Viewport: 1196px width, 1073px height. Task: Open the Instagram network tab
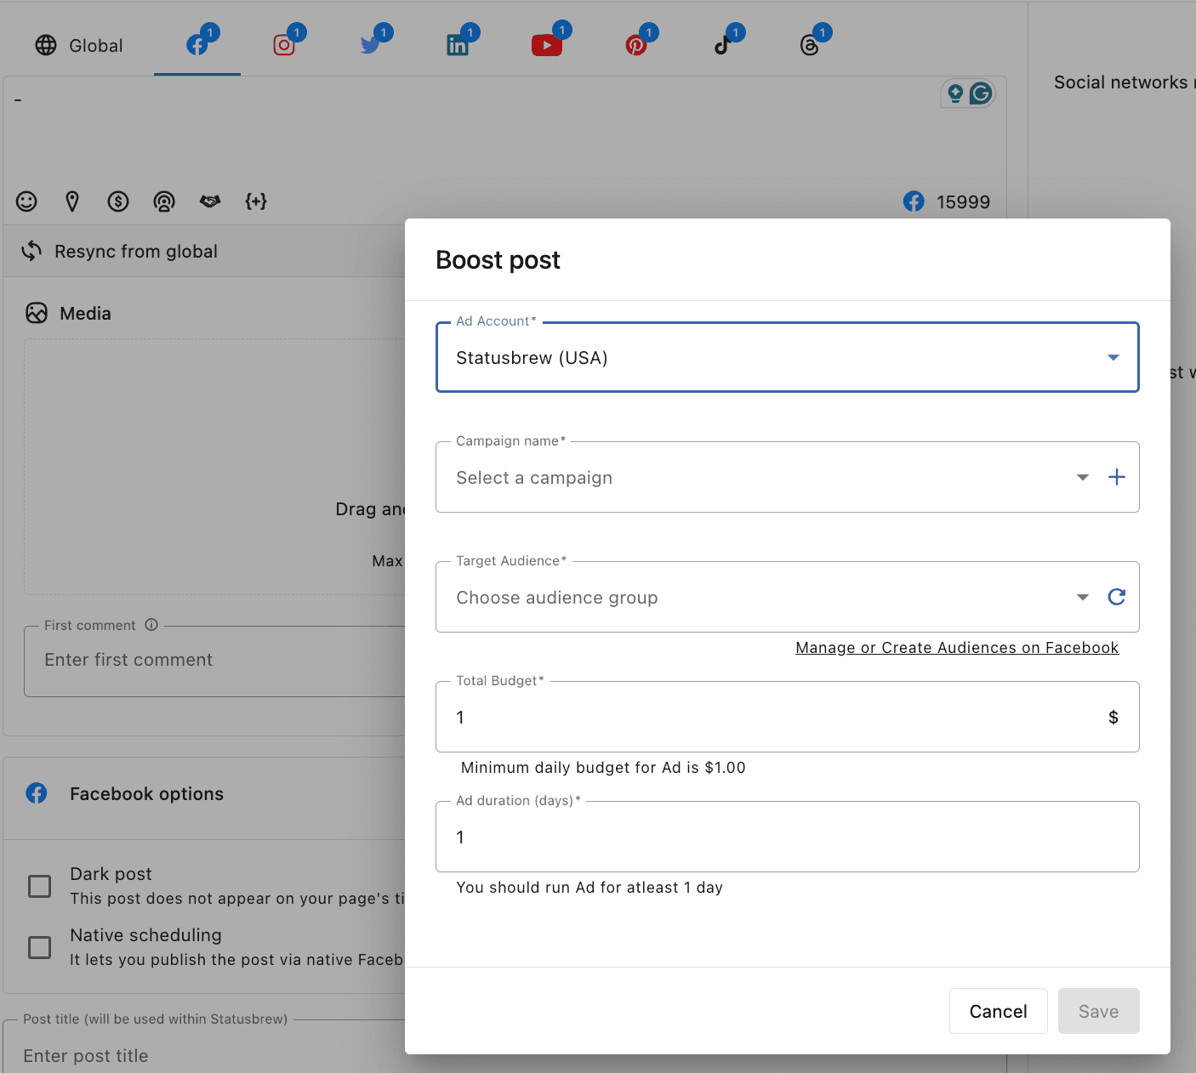[x=284, y=44]
